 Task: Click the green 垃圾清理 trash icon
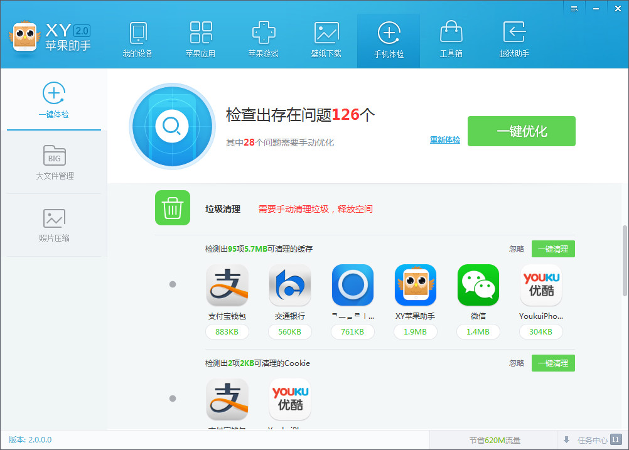coord(173,208)
